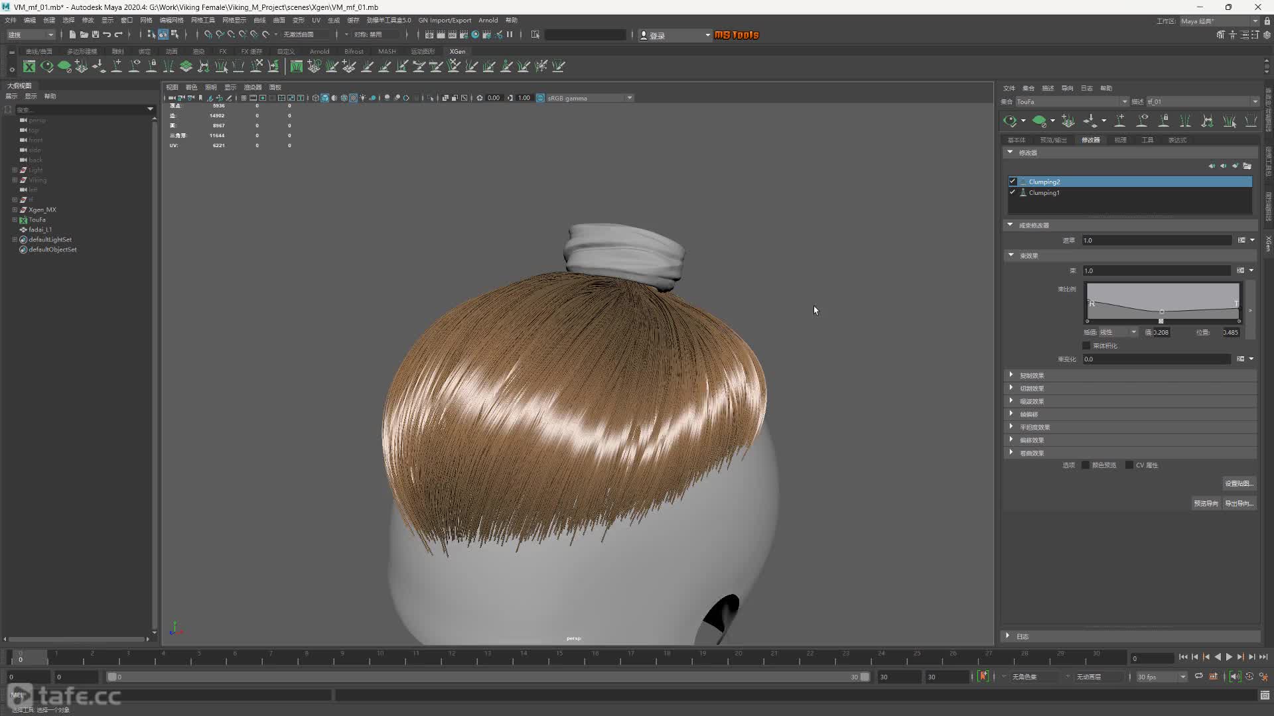
Task: Click the guide lock icon in XGen panel
Action: pyautogui.click(x=1164, y=121)
